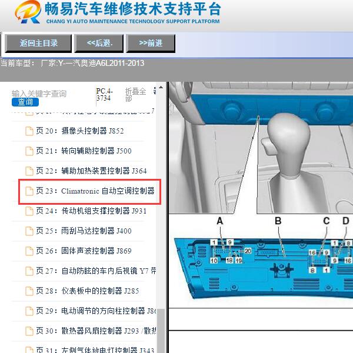Screen dimensions: 353x353
Task: Click pin number 19 on connector A
Action: tap(239, 261)
